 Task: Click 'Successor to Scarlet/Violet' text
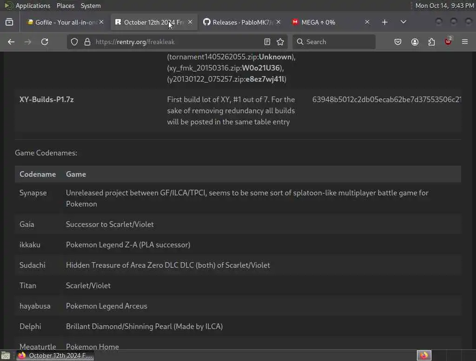[x=110, y=224]
